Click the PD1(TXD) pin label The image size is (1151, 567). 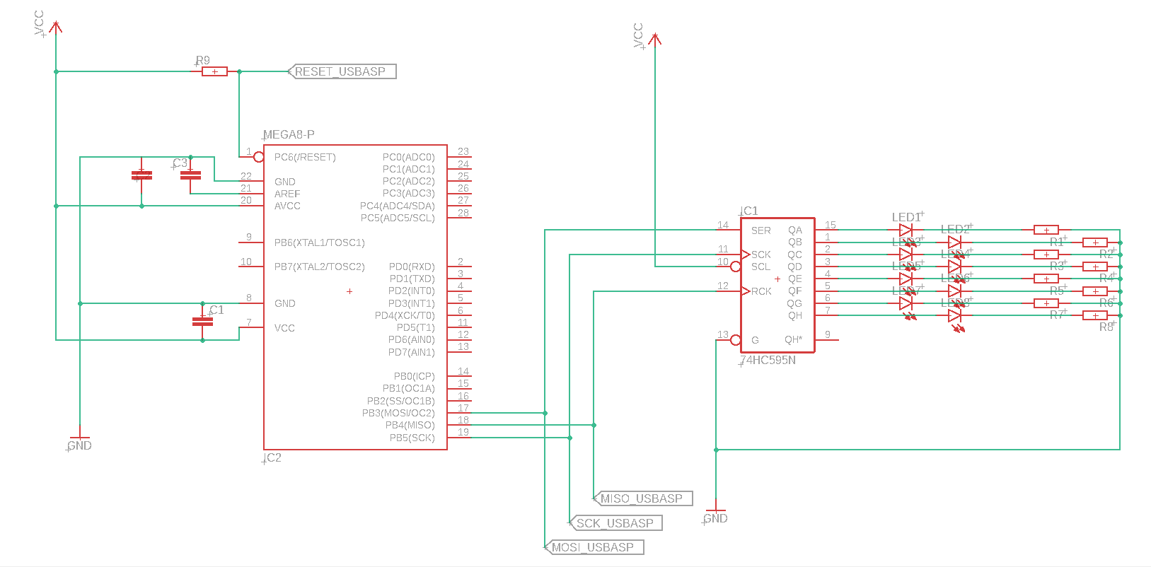point(412,279)
